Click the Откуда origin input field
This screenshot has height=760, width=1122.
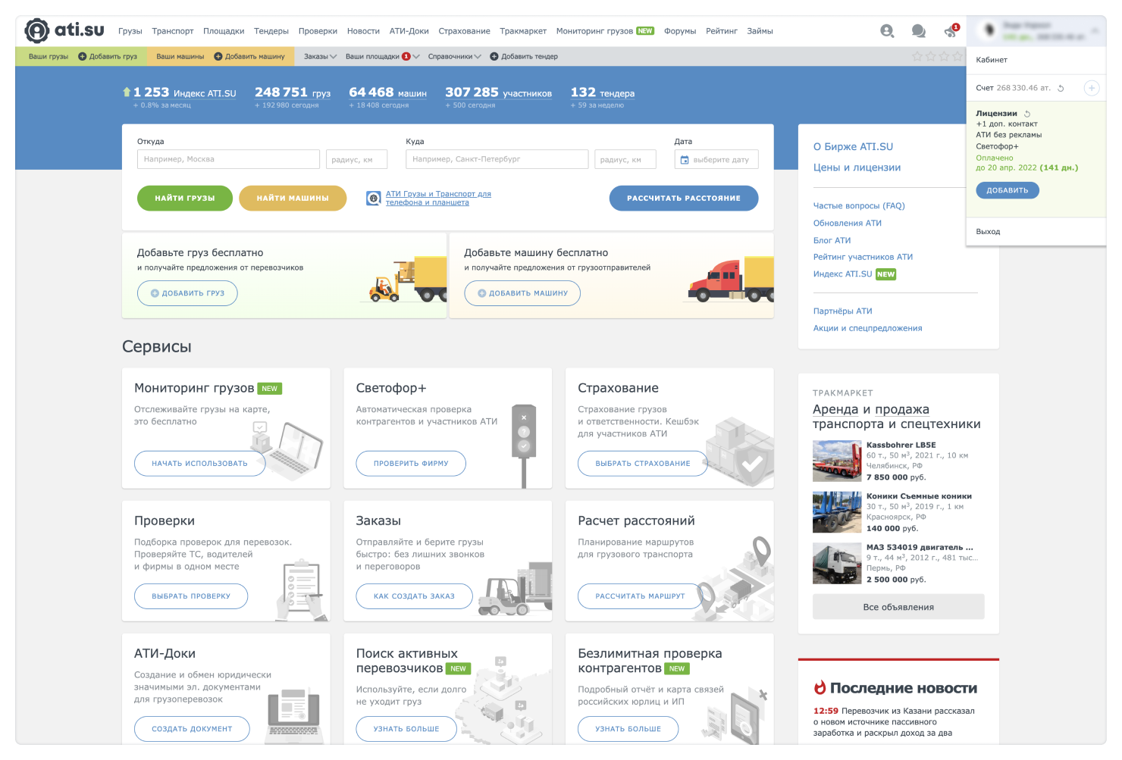[228, 159]
